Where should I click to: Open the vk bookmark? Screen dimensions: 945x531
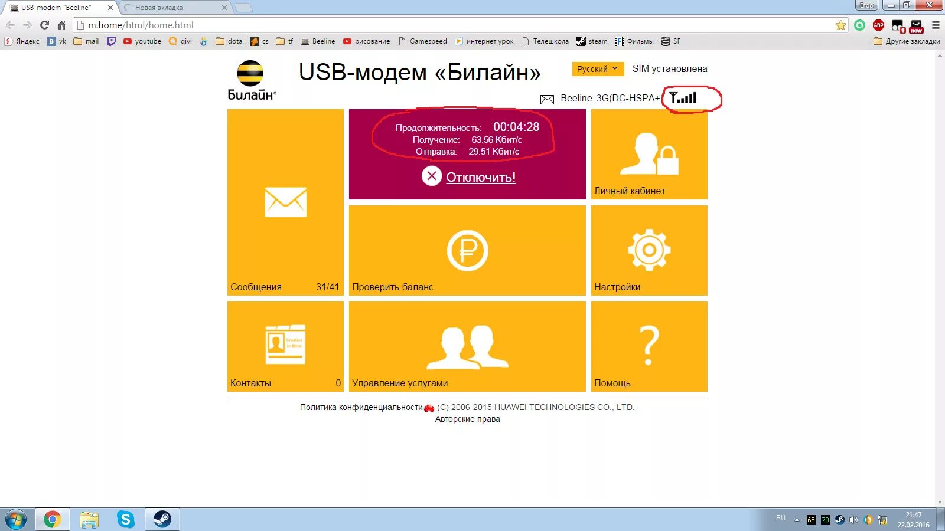tap(57, 41)
